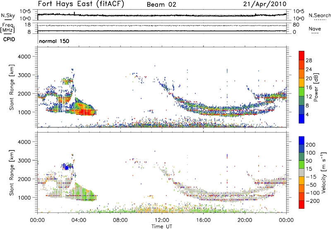Pick the grey segment of Velocity colorbar
Screen dimensions: 331x229
click(302, 172)
